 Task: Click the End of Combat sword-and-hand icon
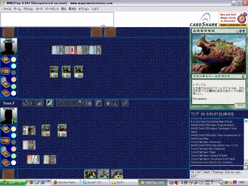[89, 103]
